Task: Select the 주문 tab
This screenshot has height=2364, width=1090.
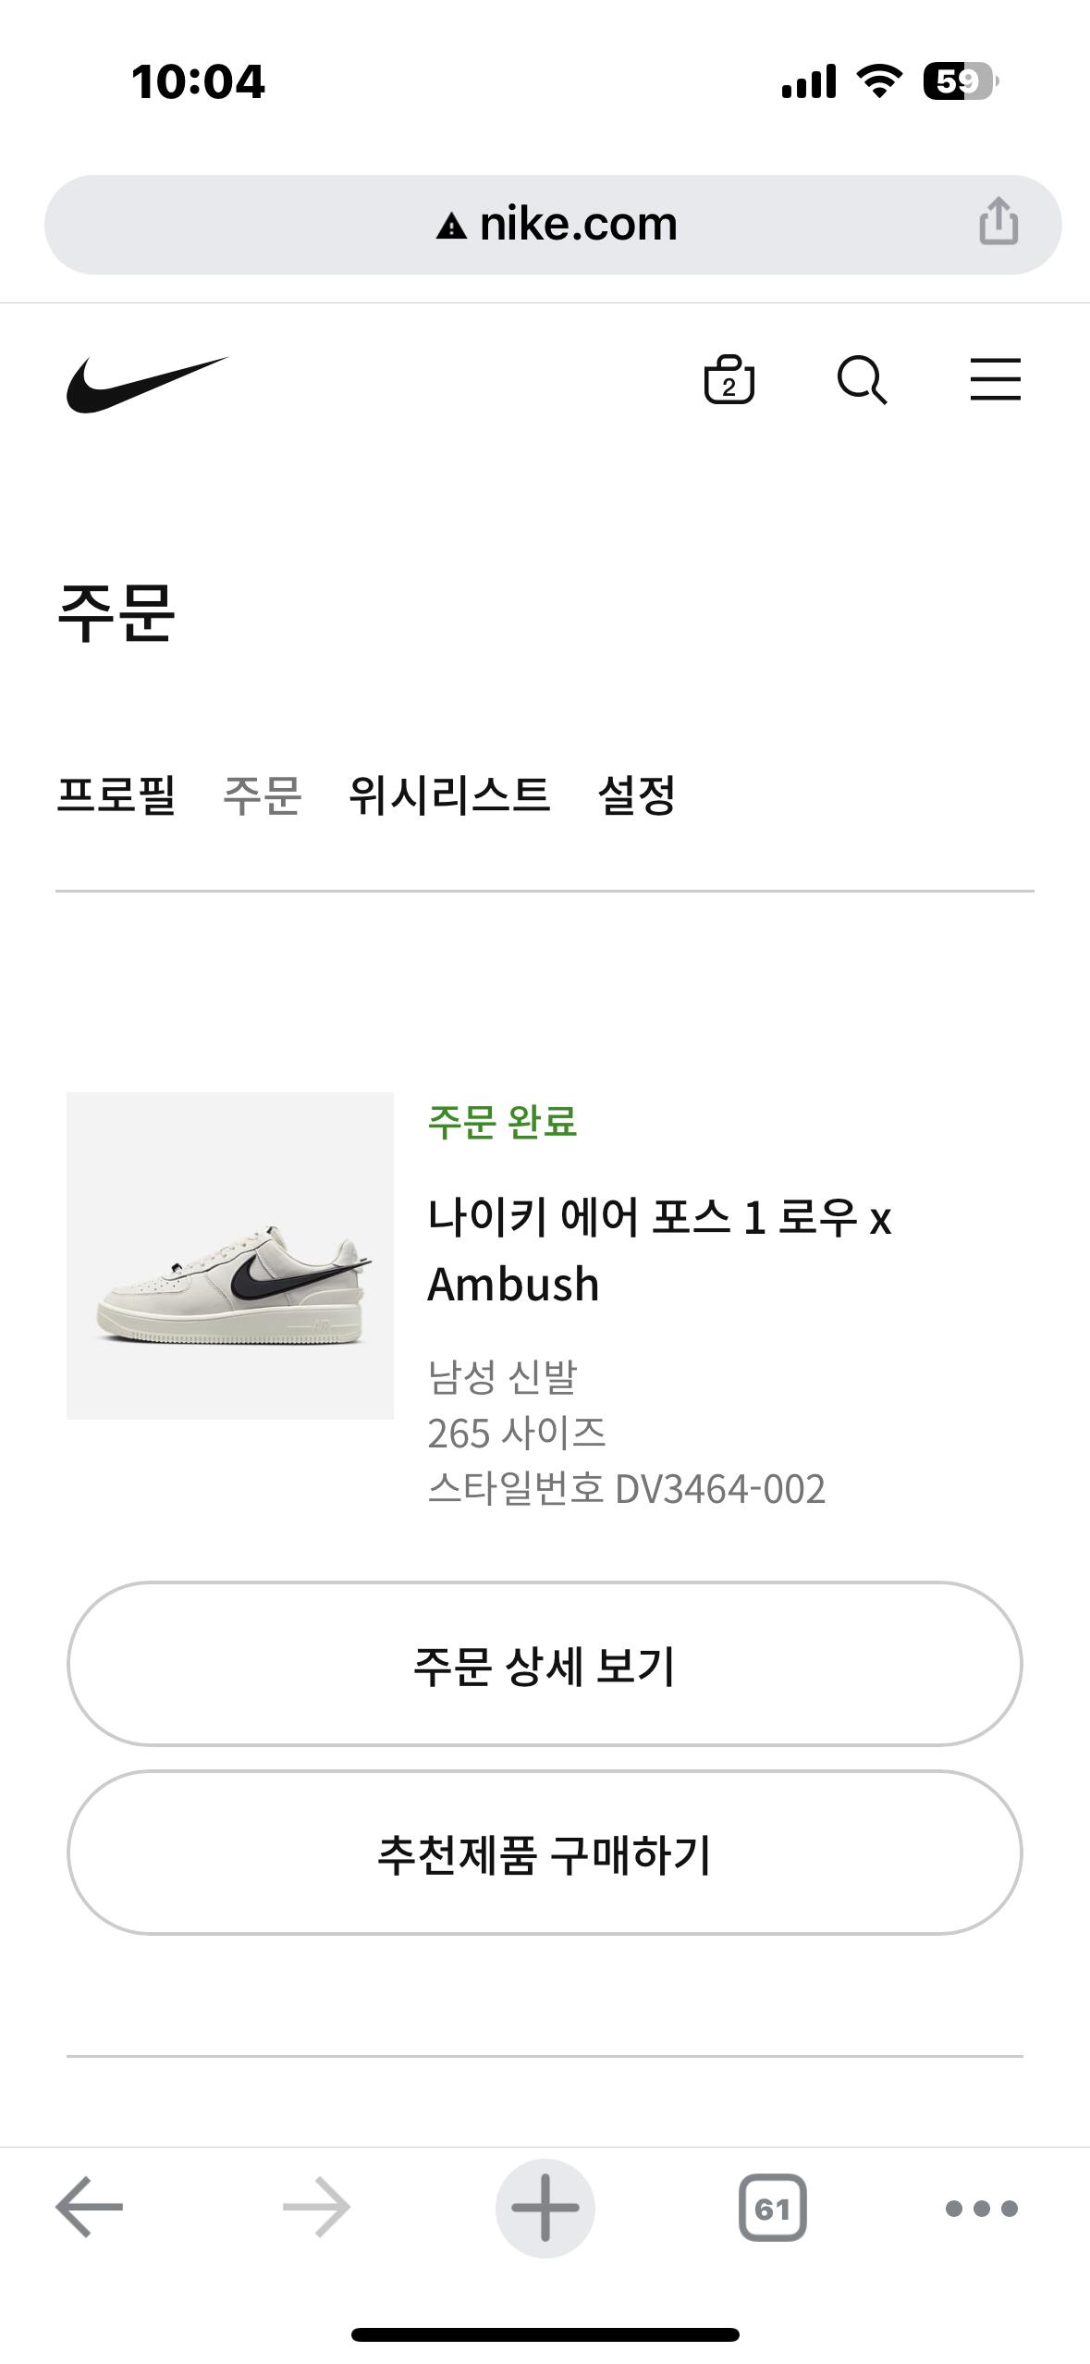Action: [262, 795]
